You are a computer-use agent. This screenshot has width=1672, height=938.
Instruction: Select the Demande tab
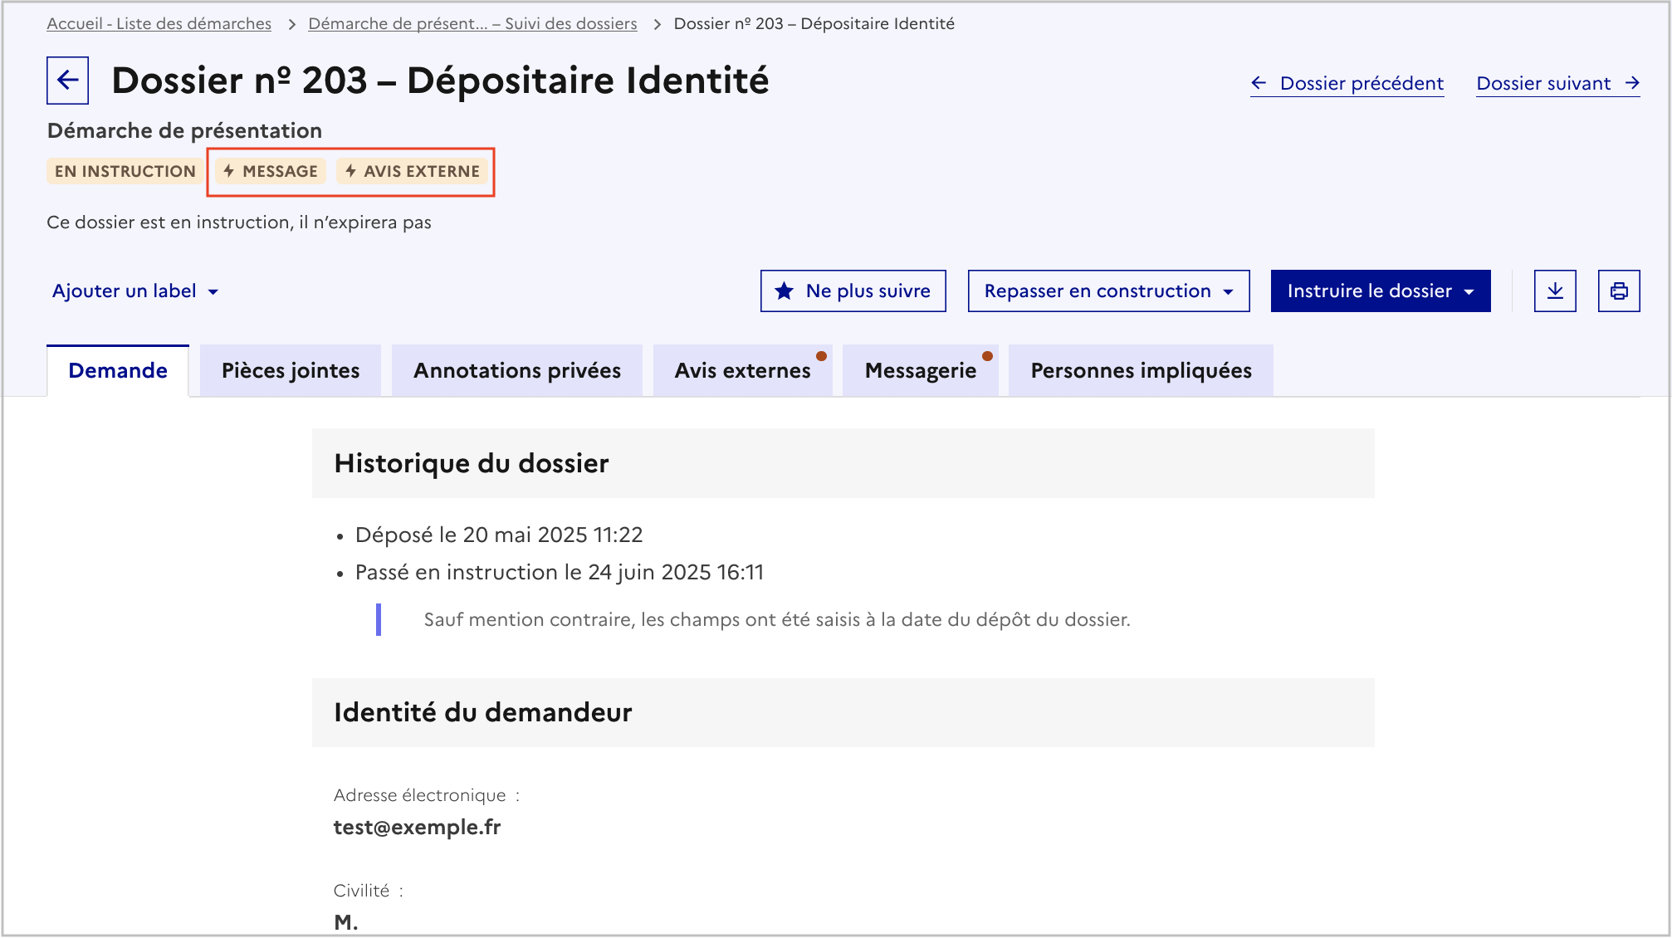pyautogui.click(x=118, y=371)
